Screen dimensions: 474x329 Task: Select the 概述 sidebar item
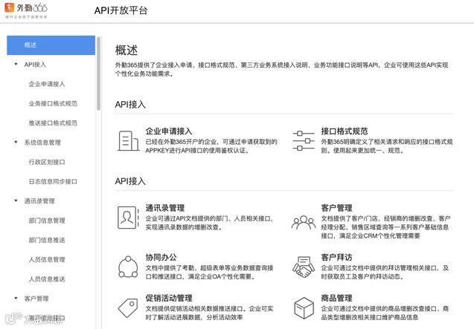51,45
